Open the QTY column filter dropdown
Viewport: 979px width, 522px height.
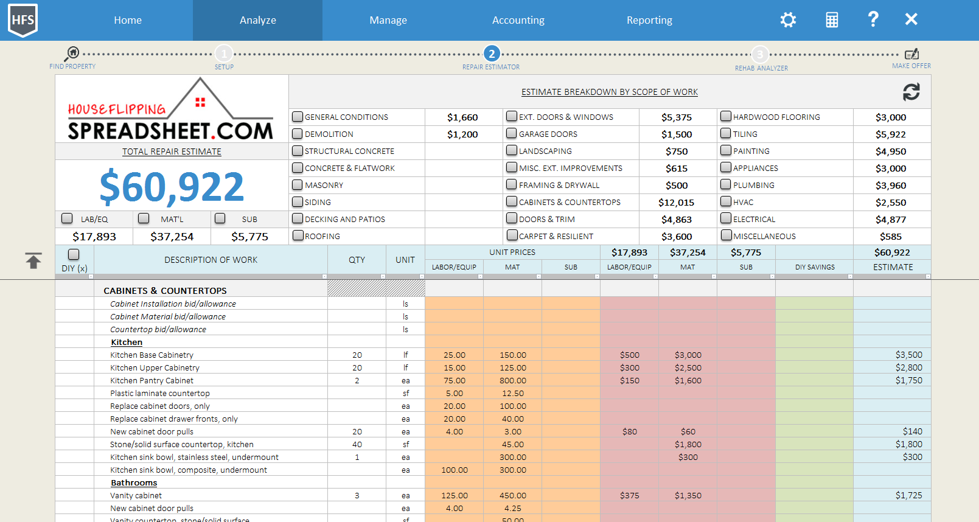click(383, 277)
